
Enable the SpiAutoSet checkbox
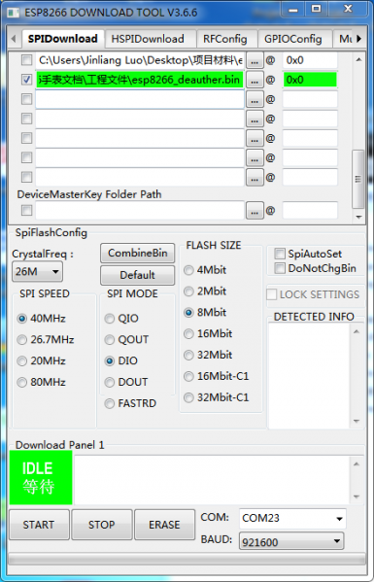click(280, 254)
